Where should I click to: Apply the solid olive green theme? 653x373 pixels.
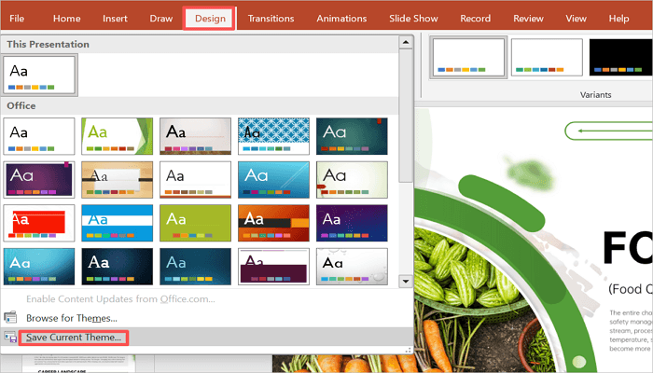tap(195, 223)
